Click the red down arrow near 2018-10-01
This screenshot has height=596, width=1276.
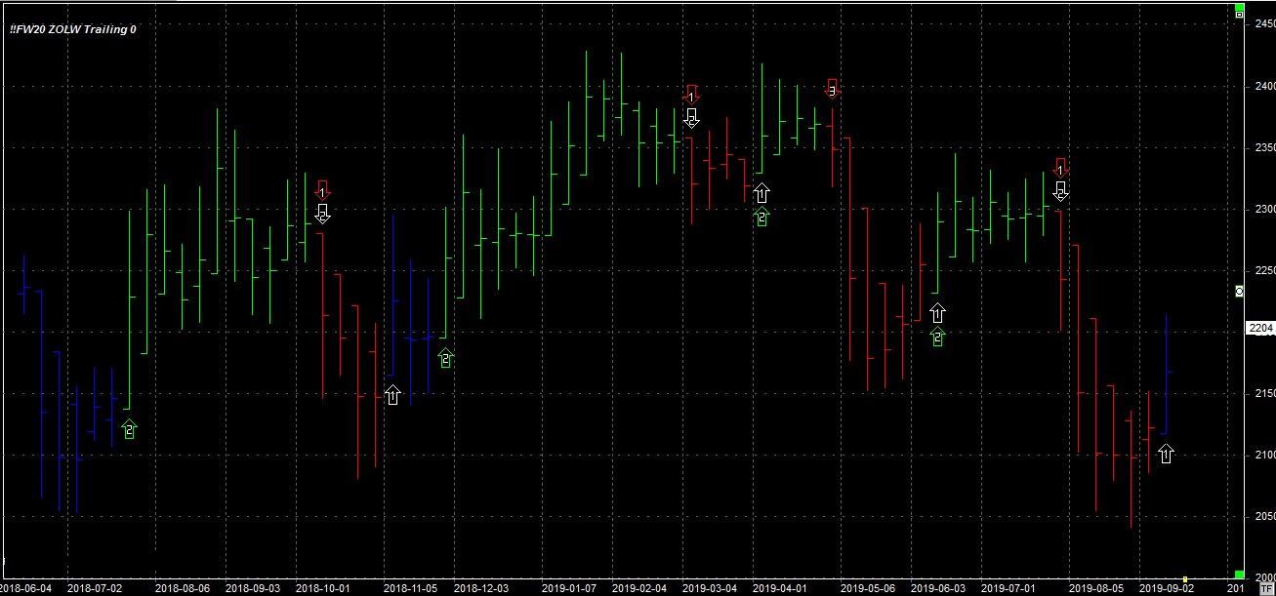(322, 189)
